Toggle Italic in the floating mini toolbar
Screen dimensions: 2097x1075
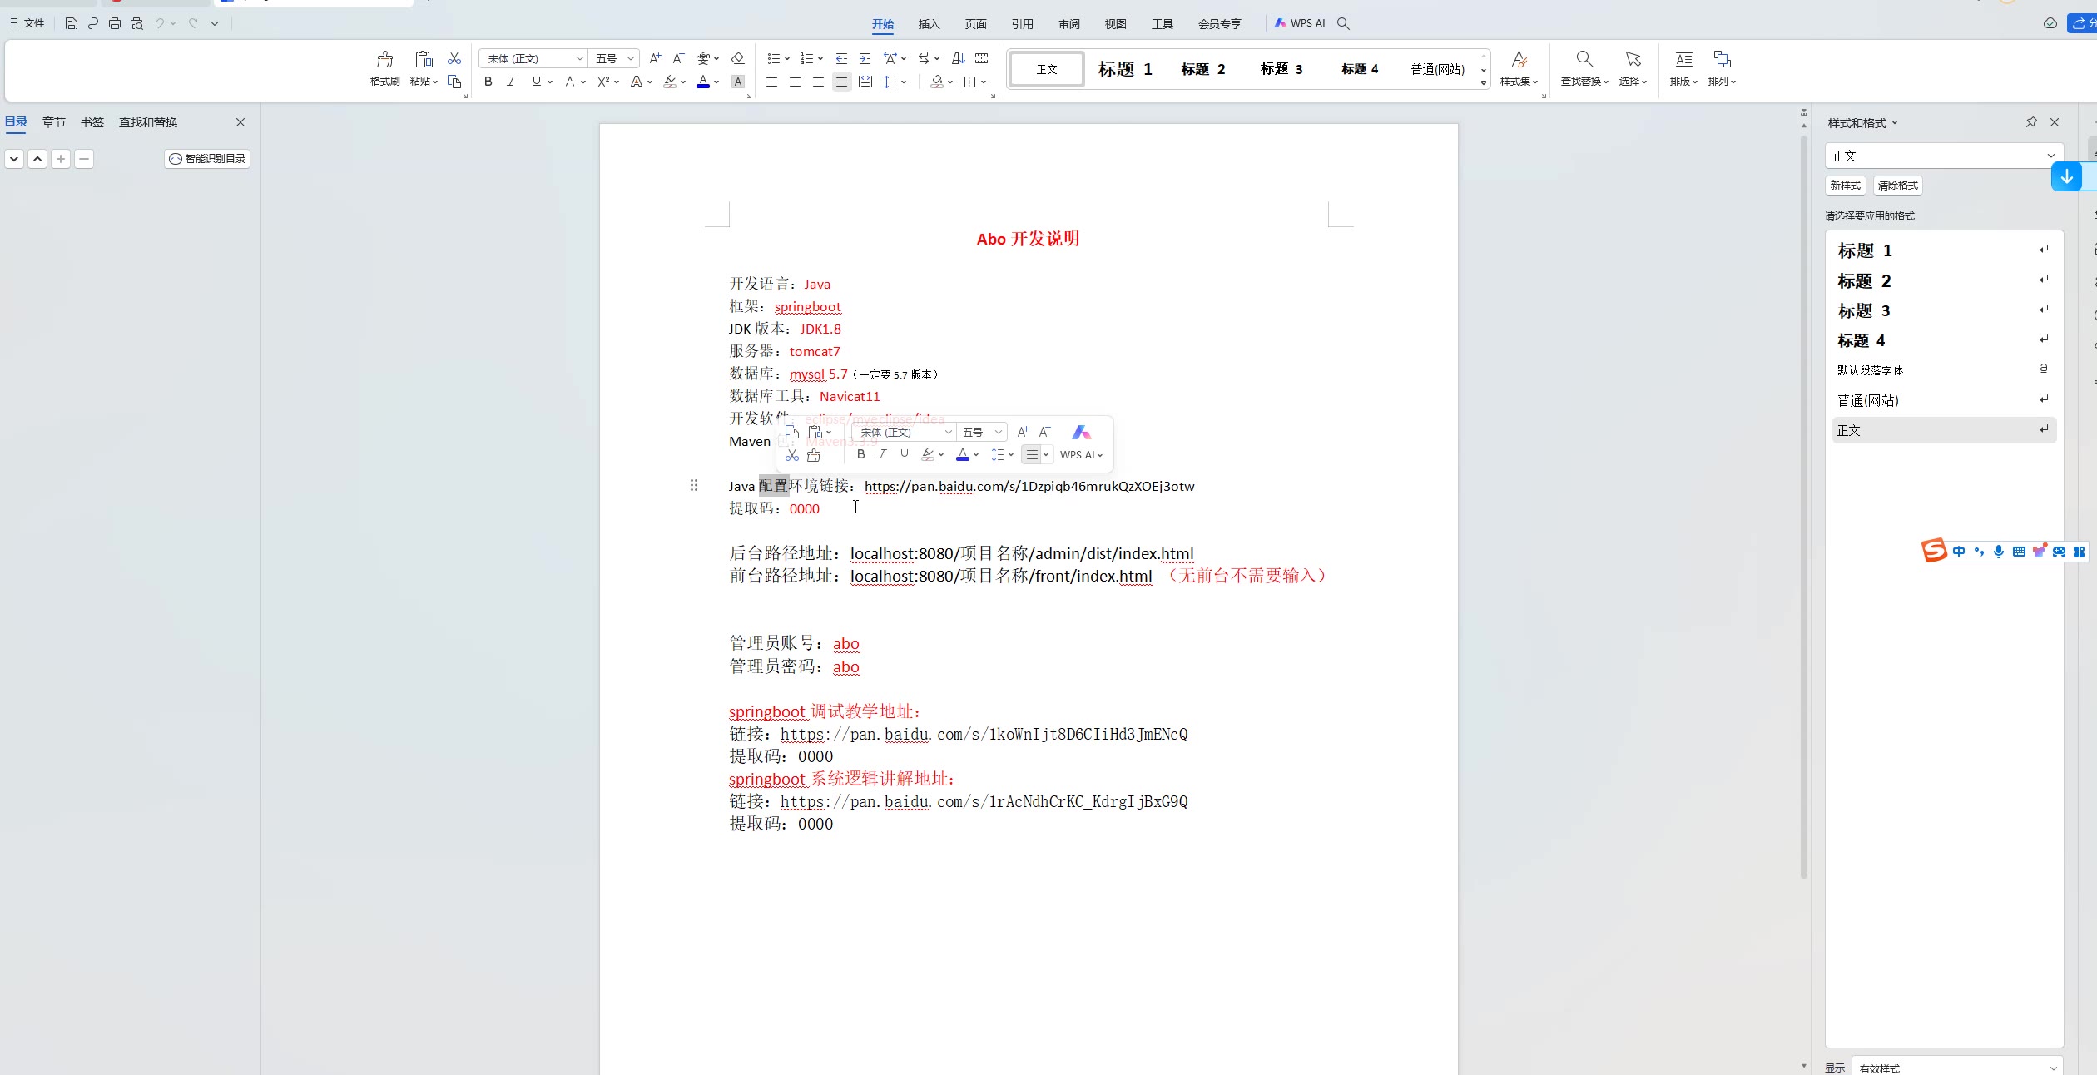coord(882,454)
